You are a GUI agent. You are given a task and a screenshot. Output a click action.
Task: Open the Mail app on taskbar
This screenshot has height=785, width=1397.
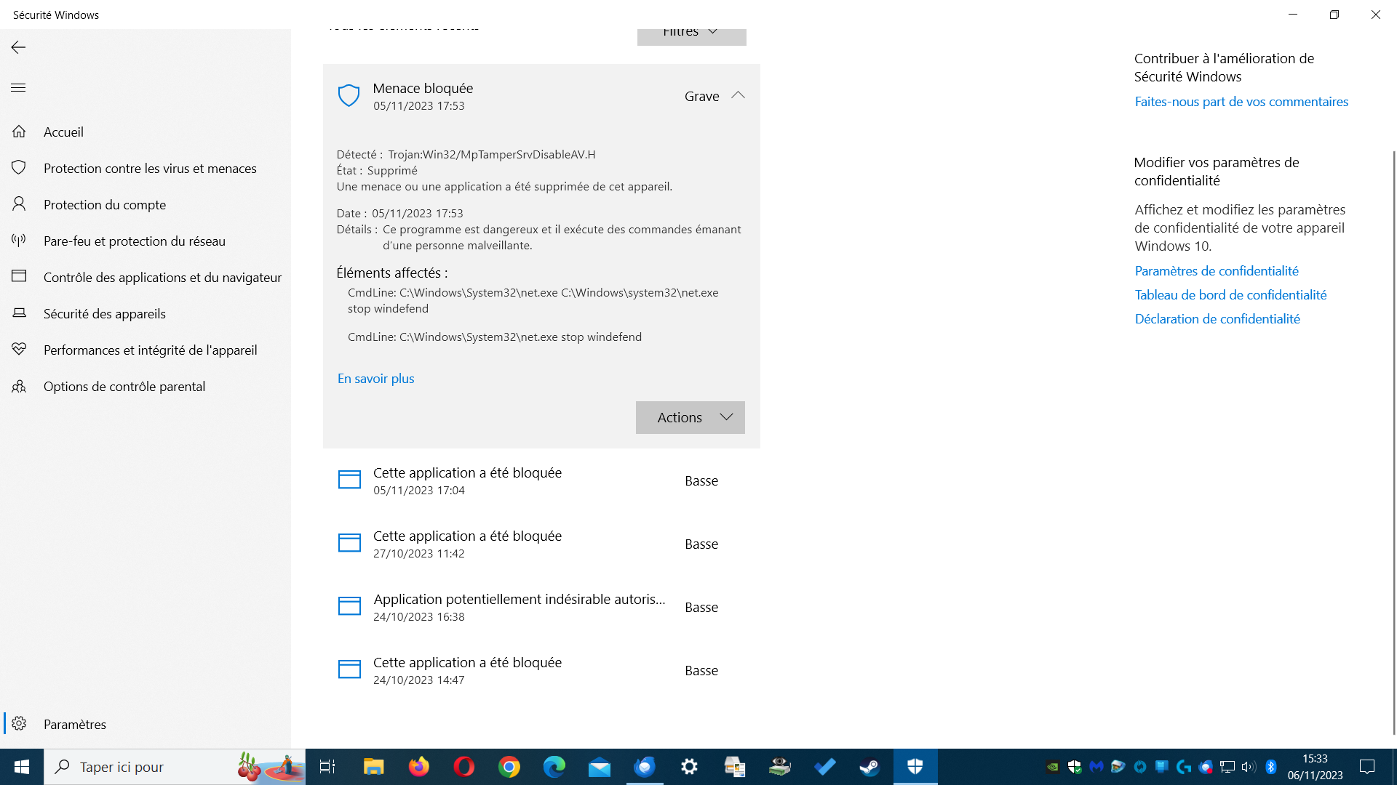(600, 767)
